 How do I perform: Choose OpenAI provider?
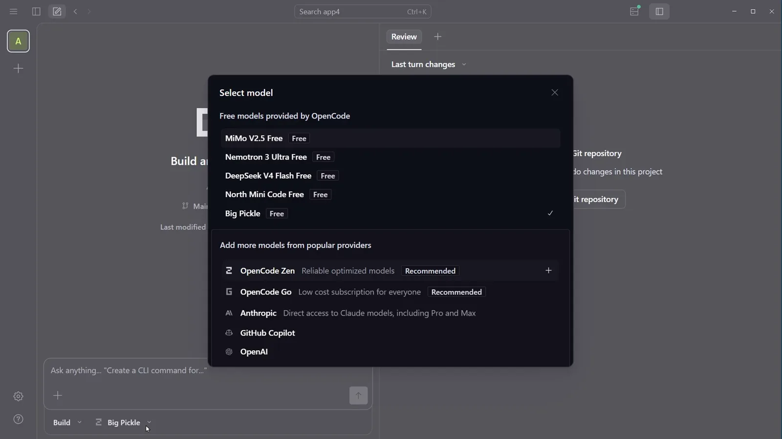click(x=391, y=352)
